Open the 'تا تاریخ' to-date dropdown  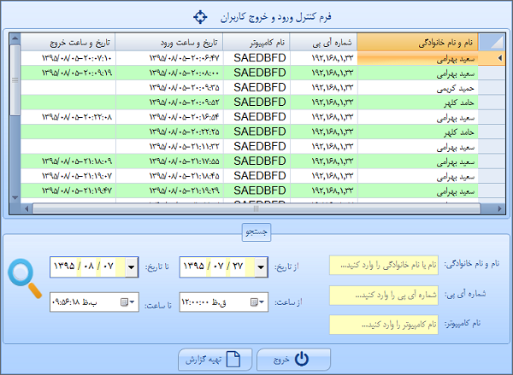[x=132, y=267]
